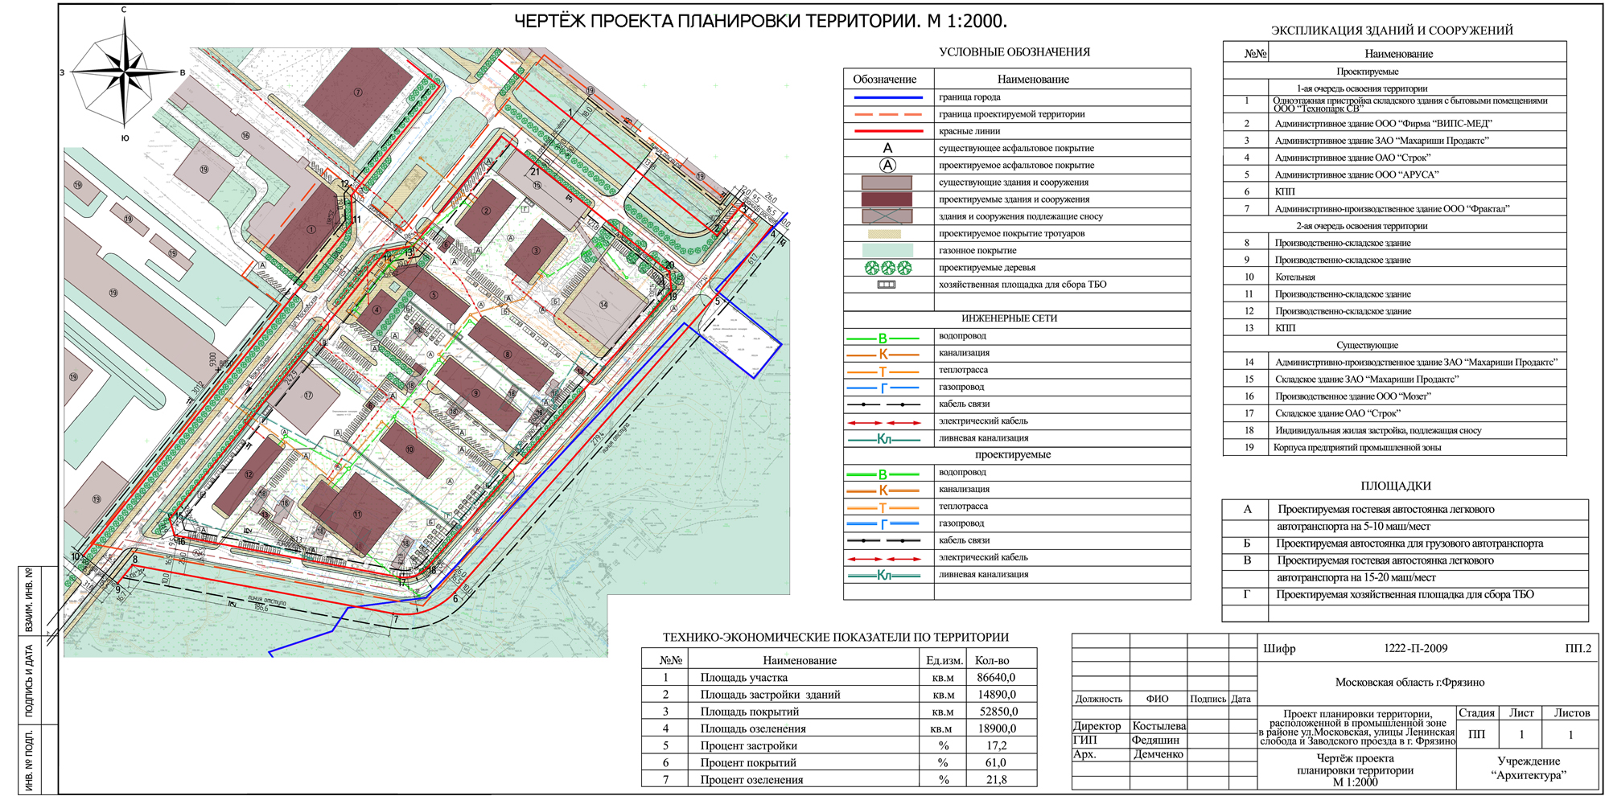Click the ЭКСПЛИКАЦИЯ ЗДАНИЙ И СООРУЖЕНИЙ heading

[1392, 31]
